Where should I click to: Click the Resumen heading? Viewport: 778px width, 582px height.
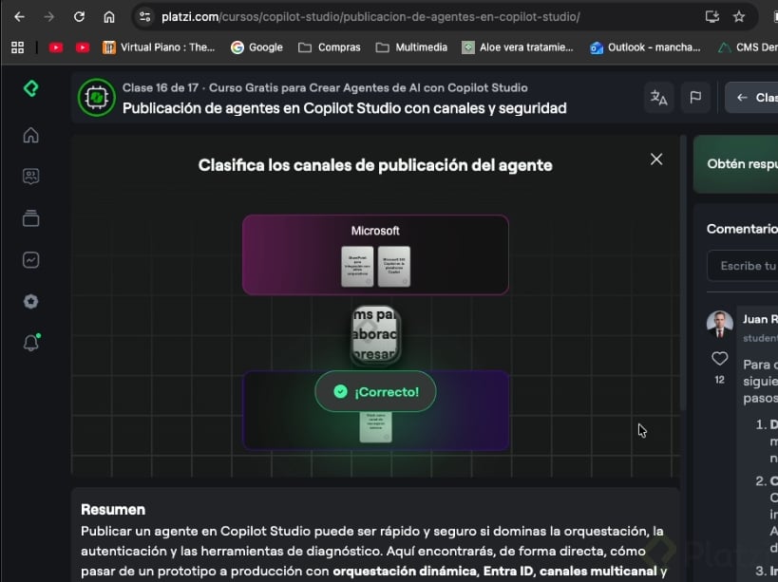point(113,510)
